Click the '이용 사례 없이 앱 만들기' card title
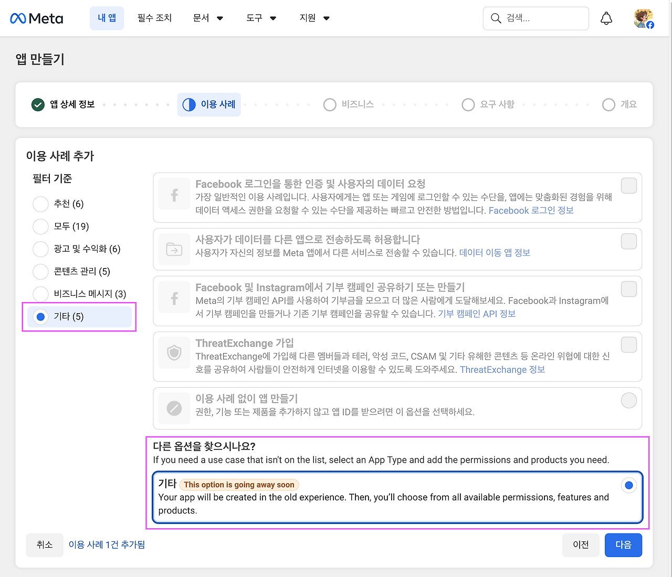Image resolution: width=672 pixels, height=577 pixels. [247, 399]
